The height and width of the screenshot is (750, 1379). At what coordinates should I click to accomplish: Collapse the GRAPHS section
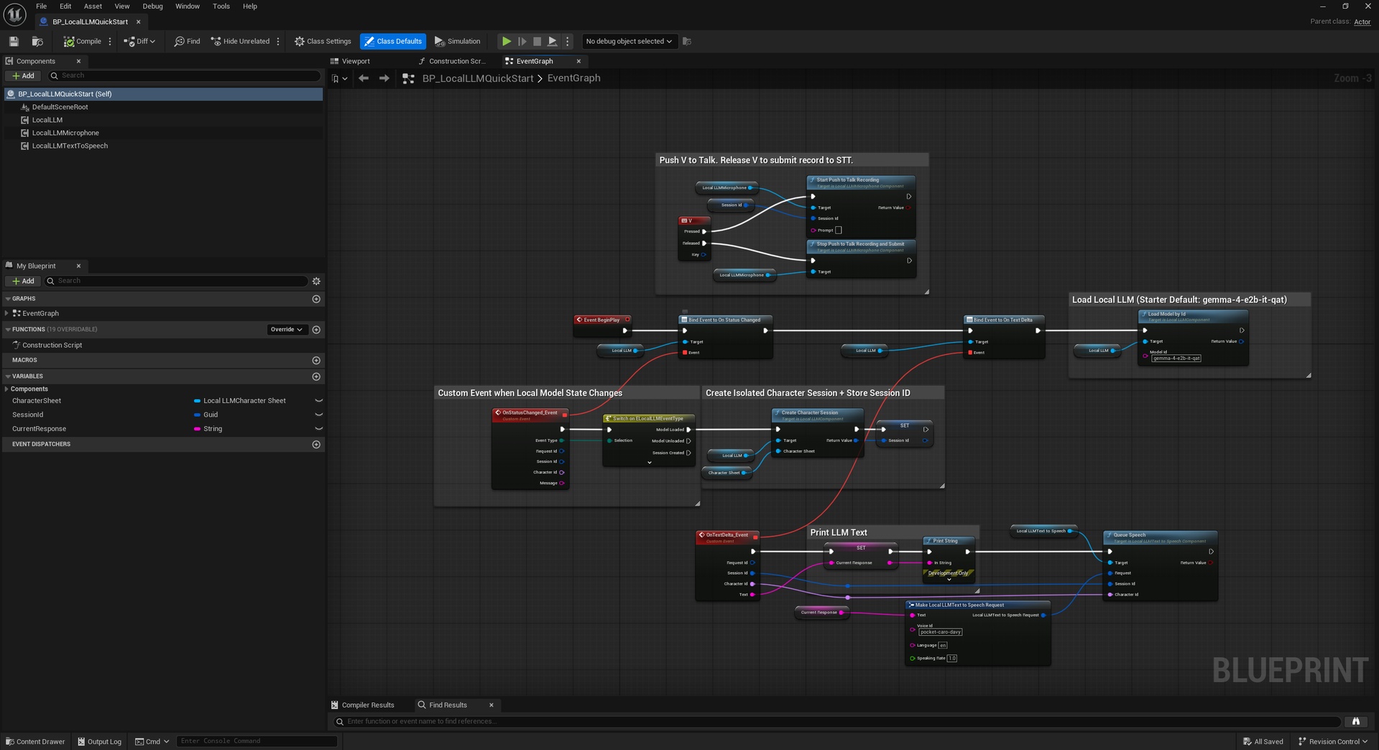click(x=8, y=299)
